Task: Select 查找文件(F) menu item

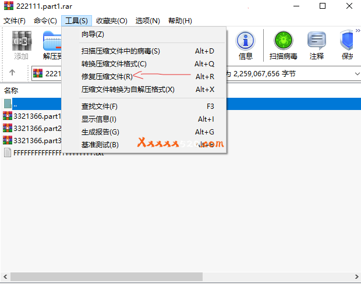Action: tap(144, 106)
